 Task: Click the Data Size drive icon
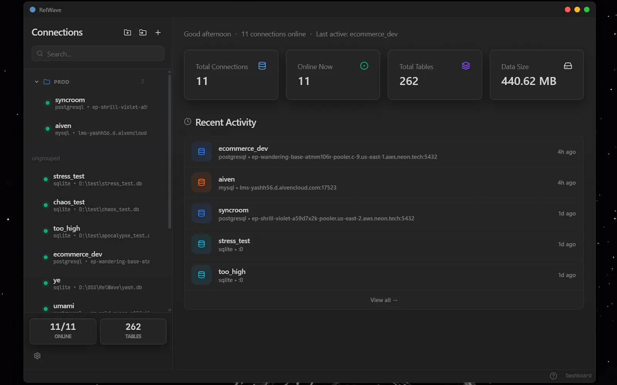[x=568, y=66]
